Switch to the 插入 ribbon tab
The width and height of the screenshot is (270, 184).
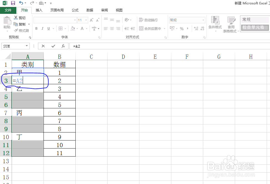(39, 10)
